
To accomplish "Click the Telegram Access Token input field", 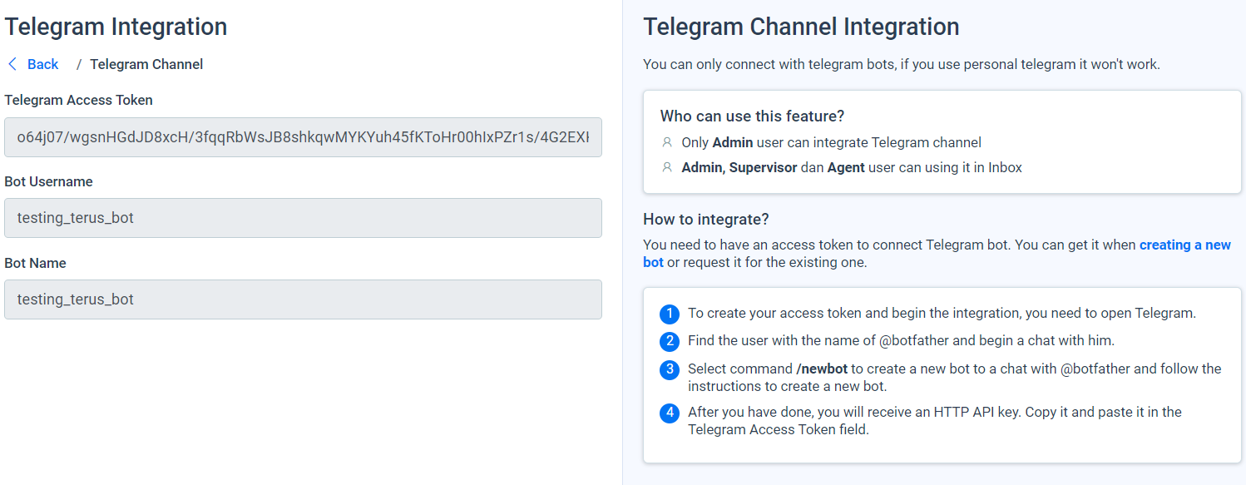I will click(x=303, y=136).
